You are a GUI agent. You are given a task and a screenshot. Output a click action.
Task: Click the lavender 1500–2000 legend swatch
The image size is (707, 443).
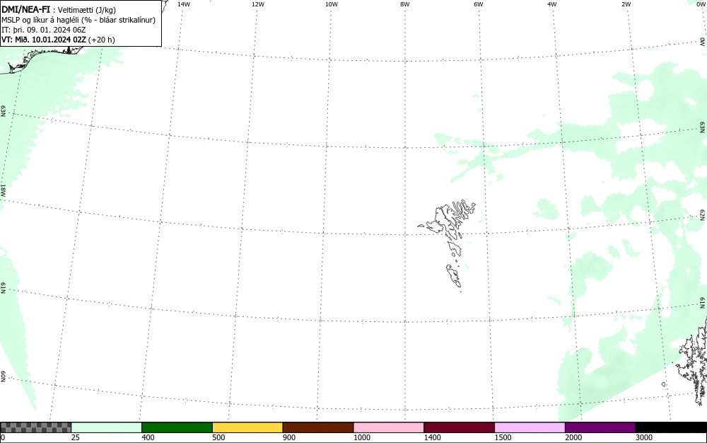[530, 427]
